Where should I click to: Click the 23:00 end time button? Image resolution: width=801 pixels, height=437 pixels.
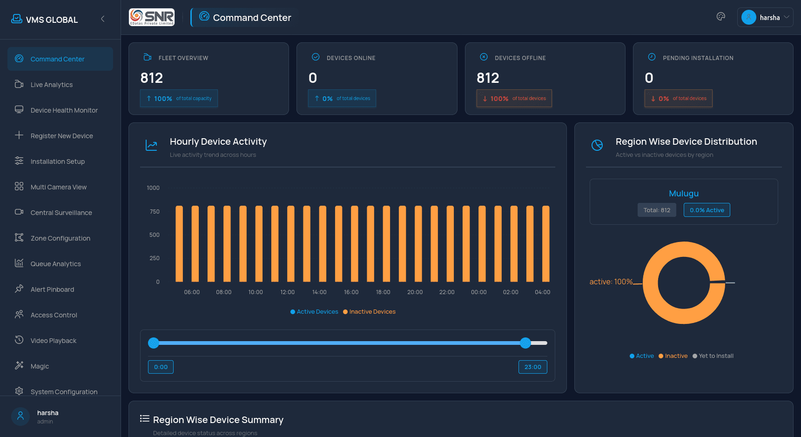(x=532, y=367)
